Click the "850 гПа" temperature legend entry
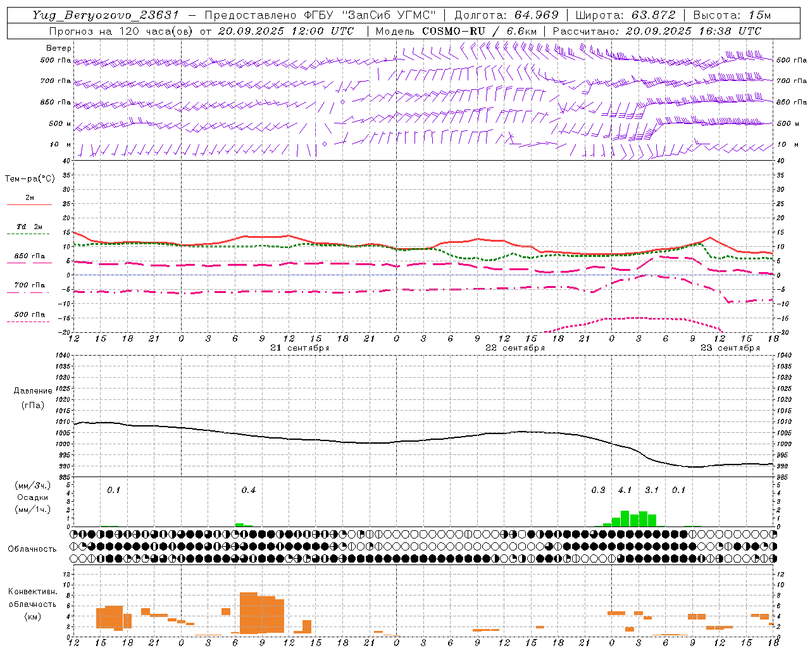810x648 pixels. click(x=30, y=256)
